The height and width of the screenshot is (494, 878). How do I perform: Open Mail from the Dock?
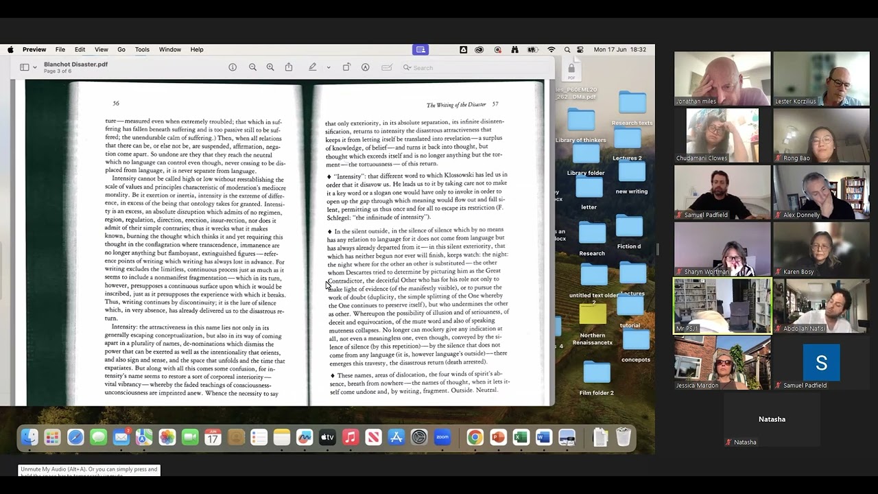point(121,437)
